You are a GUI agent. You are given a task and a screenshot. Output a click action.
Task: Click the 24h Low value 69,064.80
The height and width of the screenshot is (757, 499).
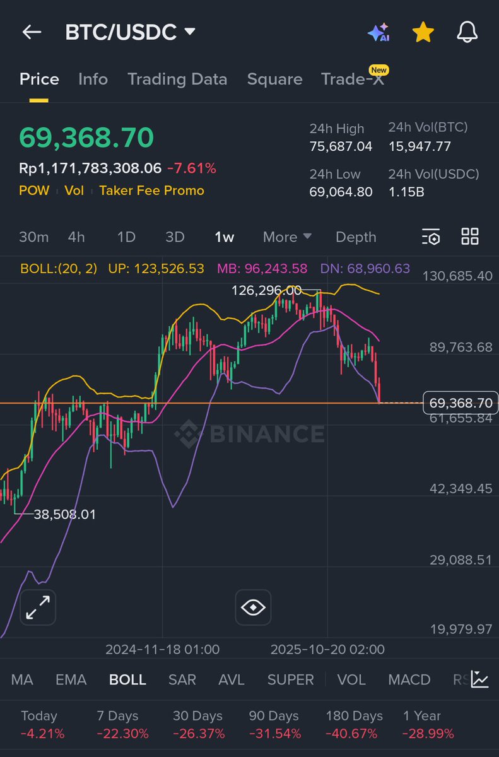point(341,192)
